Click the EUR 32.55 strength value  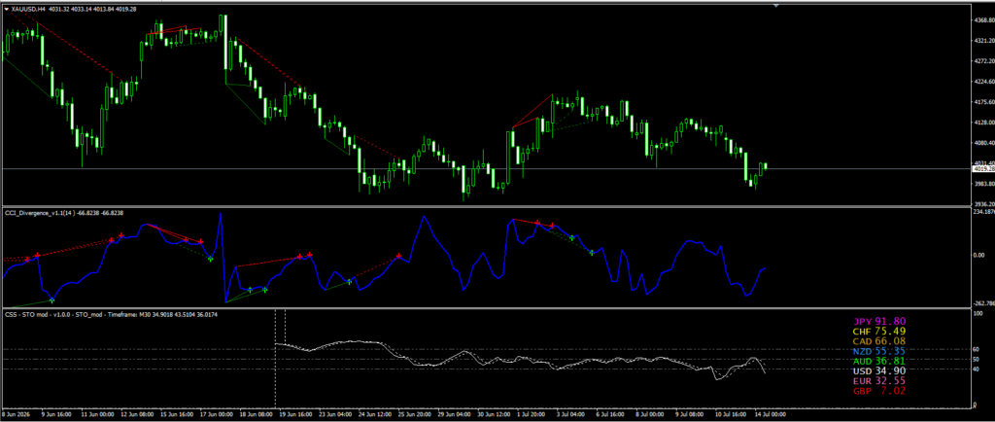[879, 381]
